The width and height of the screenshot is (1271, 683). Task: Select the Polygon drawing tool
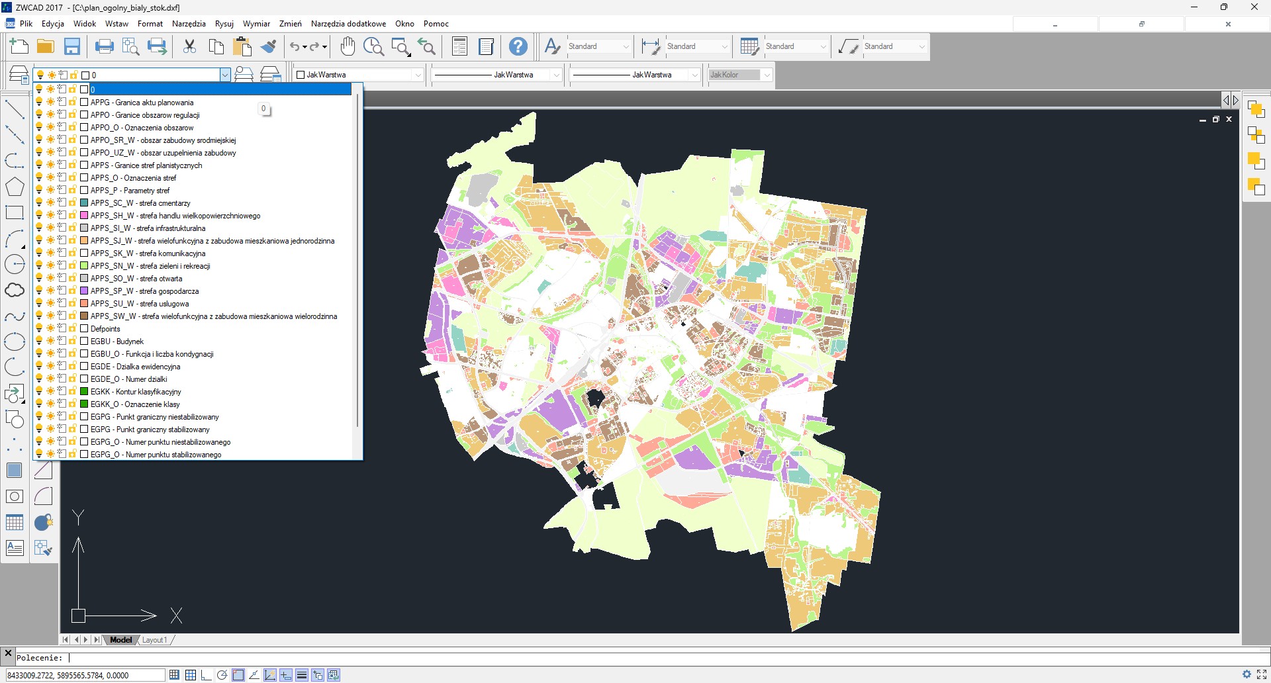pyautogui.click(x=15, y=187)
